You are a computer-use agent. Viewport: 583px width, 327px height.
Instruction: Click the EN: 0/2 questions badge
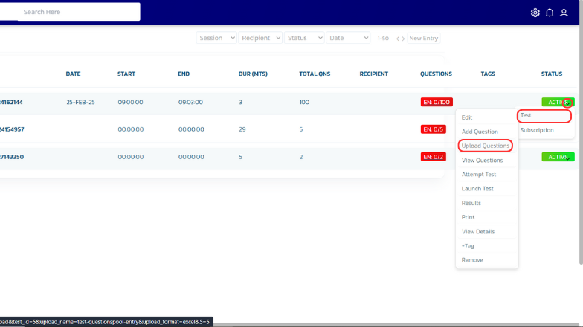(434, 157)
